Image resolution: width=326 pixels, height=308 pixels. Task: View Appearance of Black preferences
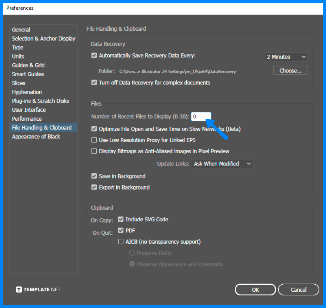(x=36, y=136)
